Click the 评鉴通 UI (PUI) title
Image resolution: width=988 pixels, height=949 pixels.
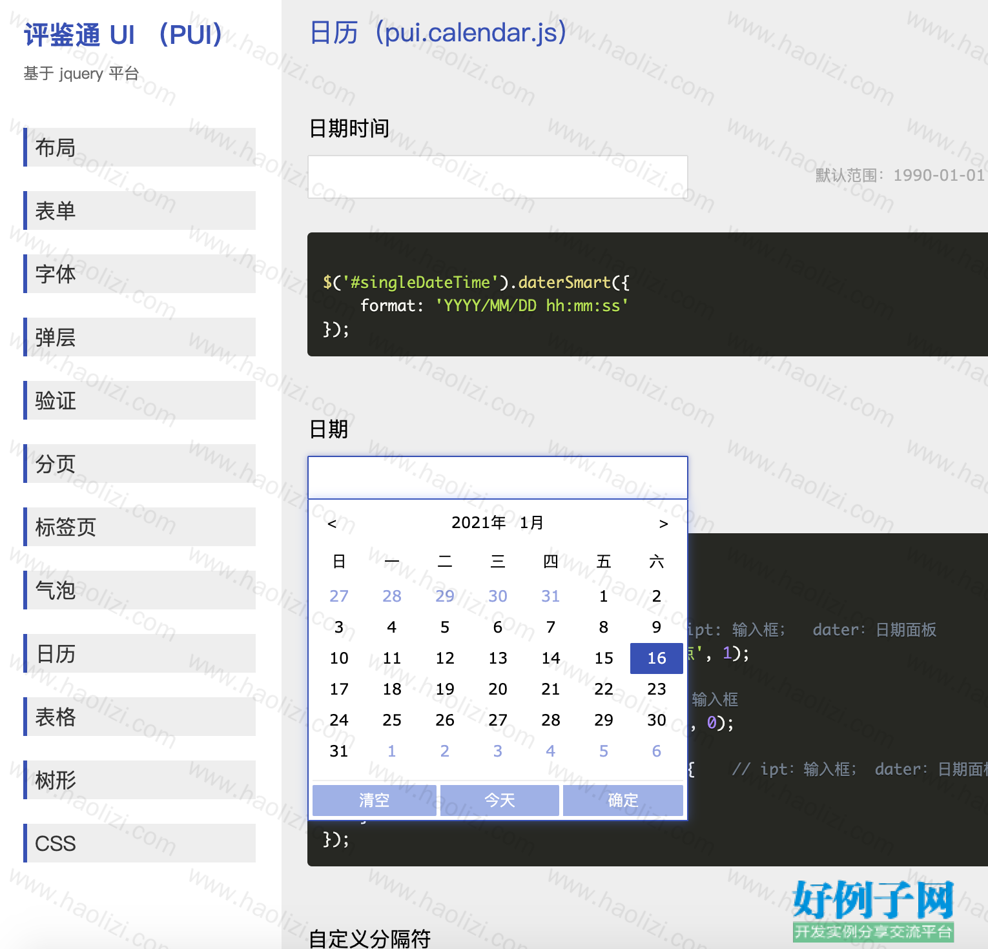point(123,35)
